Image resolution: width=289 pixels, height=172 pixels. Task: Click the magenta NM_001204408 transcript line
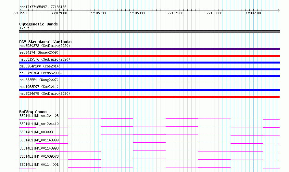click(x=149, y=118)
